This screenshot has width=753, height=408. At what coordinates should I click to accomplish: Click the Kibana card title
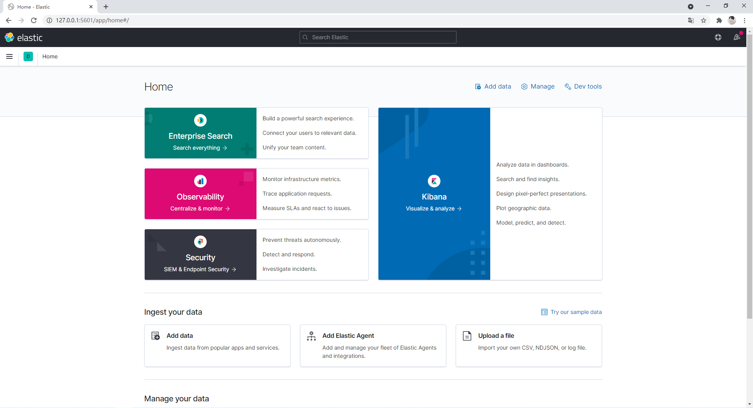(434, 197)
